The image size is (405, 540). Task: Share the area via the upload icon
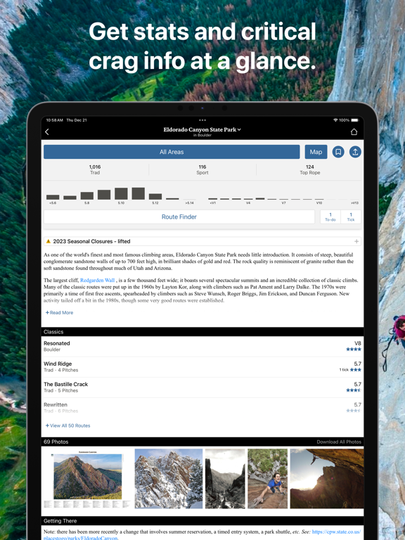[355, 152]
